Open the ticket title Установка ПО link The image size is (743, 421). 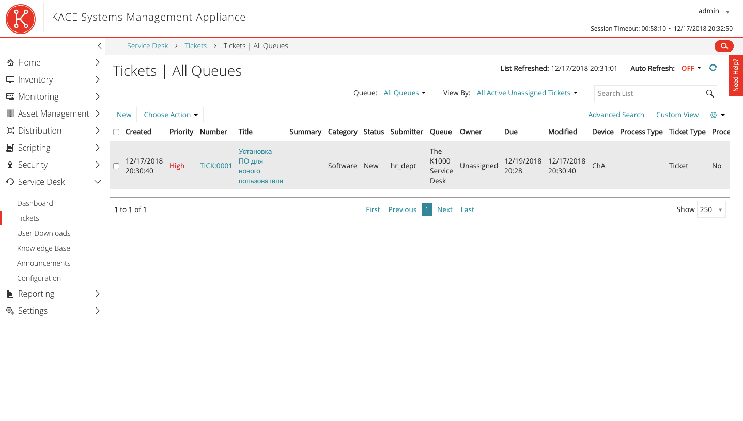point(261,166)
